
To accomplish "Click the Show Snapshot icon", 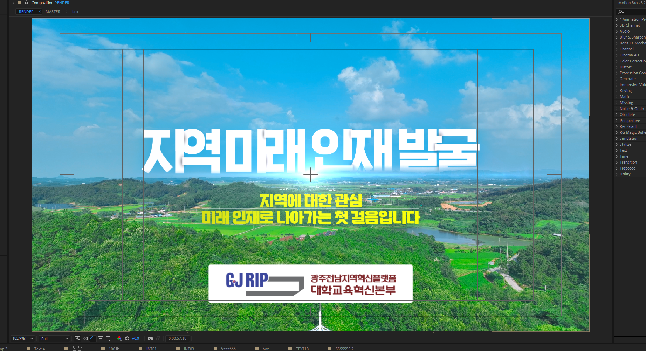I will (158, 338).
